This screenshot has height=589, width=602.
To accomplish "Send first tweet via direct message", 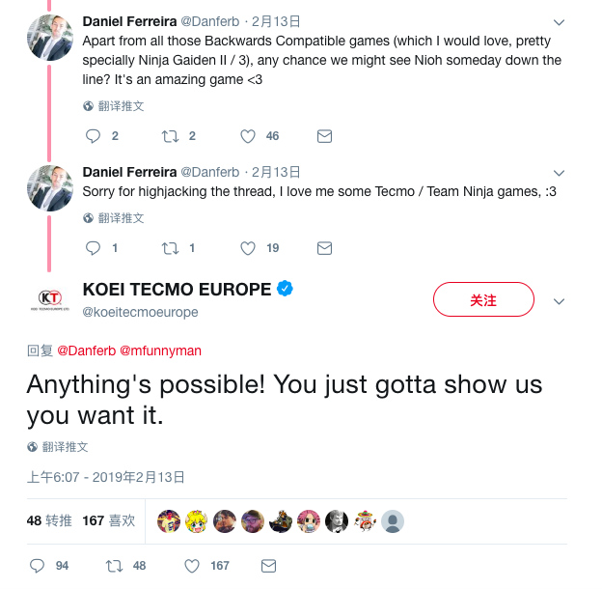I will click(324, 136).
